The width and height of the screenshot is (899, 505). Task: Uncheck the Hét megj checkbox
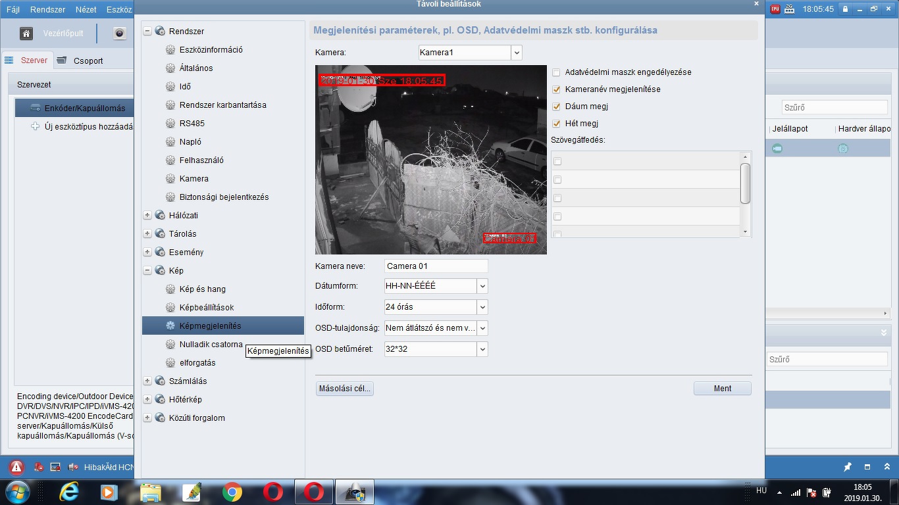coord(557,124)
